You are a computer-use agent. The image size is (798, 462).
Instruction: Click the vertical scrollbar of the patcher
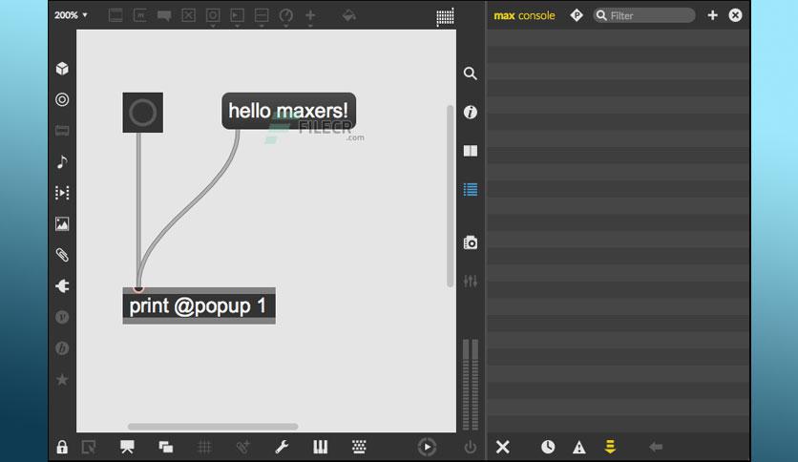(x=450, y=197)
